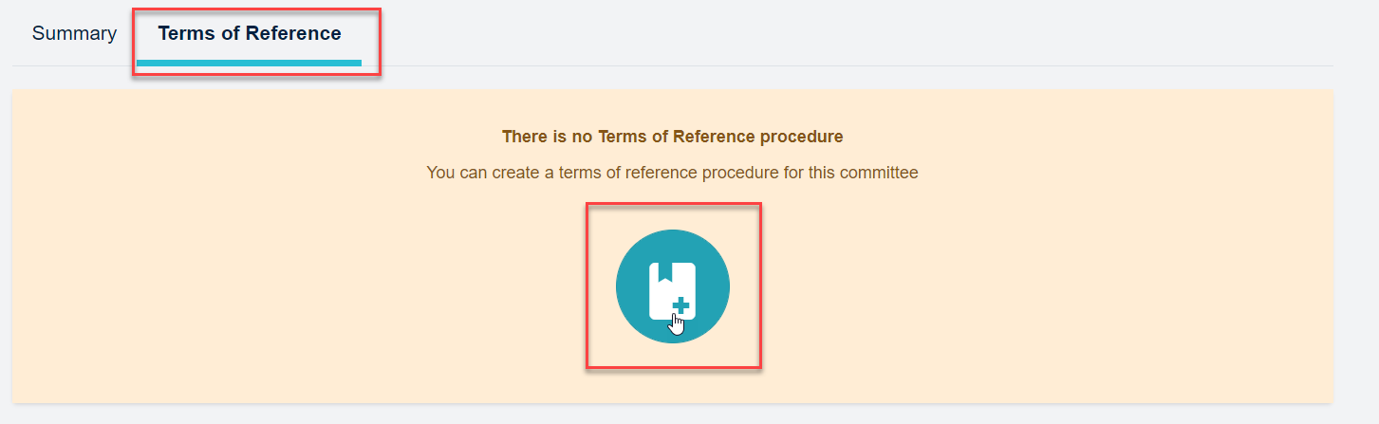Add a new terms of reference procedure
The height and width of the screenshot is (424, 1379).
click(x=672, y=286)
